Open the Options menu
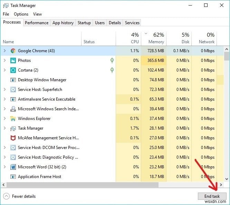 coord(21,14)
